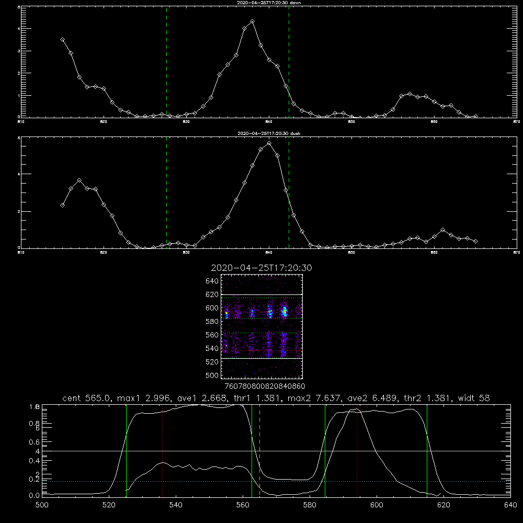Click the first diamond point of dawn curve
The height and width of the screenshot is (523, 523).
coord(62,39)
